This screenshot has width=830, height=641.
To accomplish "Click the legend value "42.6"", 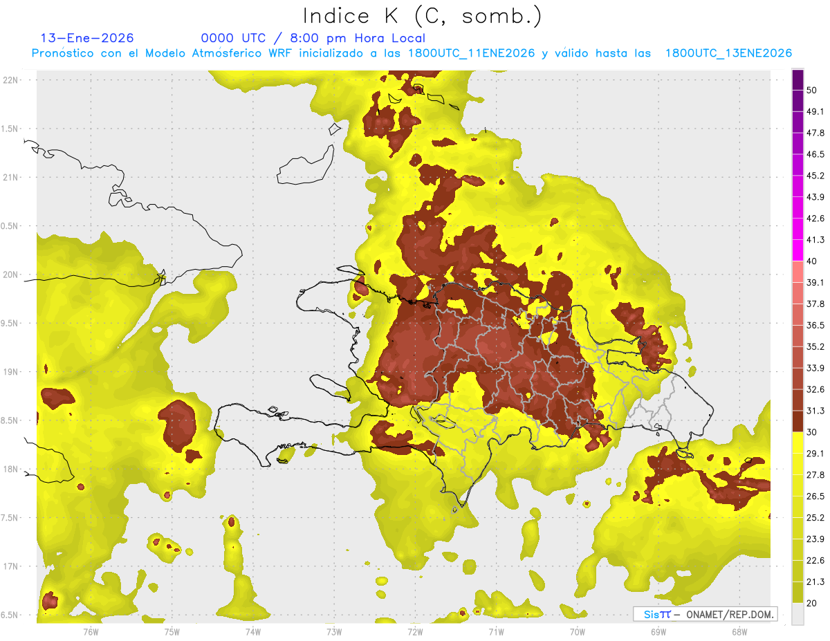I will click(815, 219).
